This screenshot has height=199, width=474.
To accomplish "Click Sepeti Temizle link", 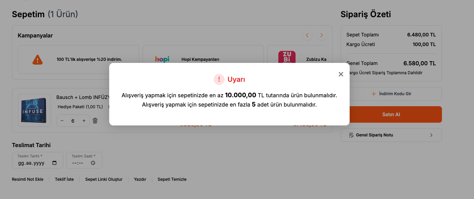I will [x=172, y=179].
